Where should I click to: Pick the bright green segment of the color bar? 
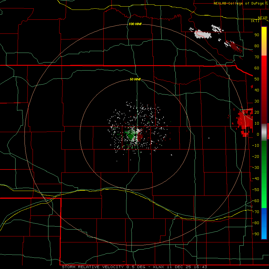coord(264,197)
